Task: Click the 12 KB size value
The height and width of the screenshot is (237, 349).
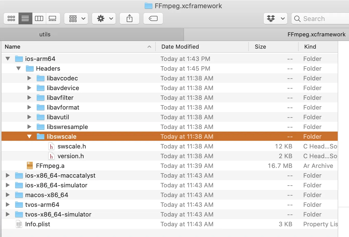Action: coord(284,146)
